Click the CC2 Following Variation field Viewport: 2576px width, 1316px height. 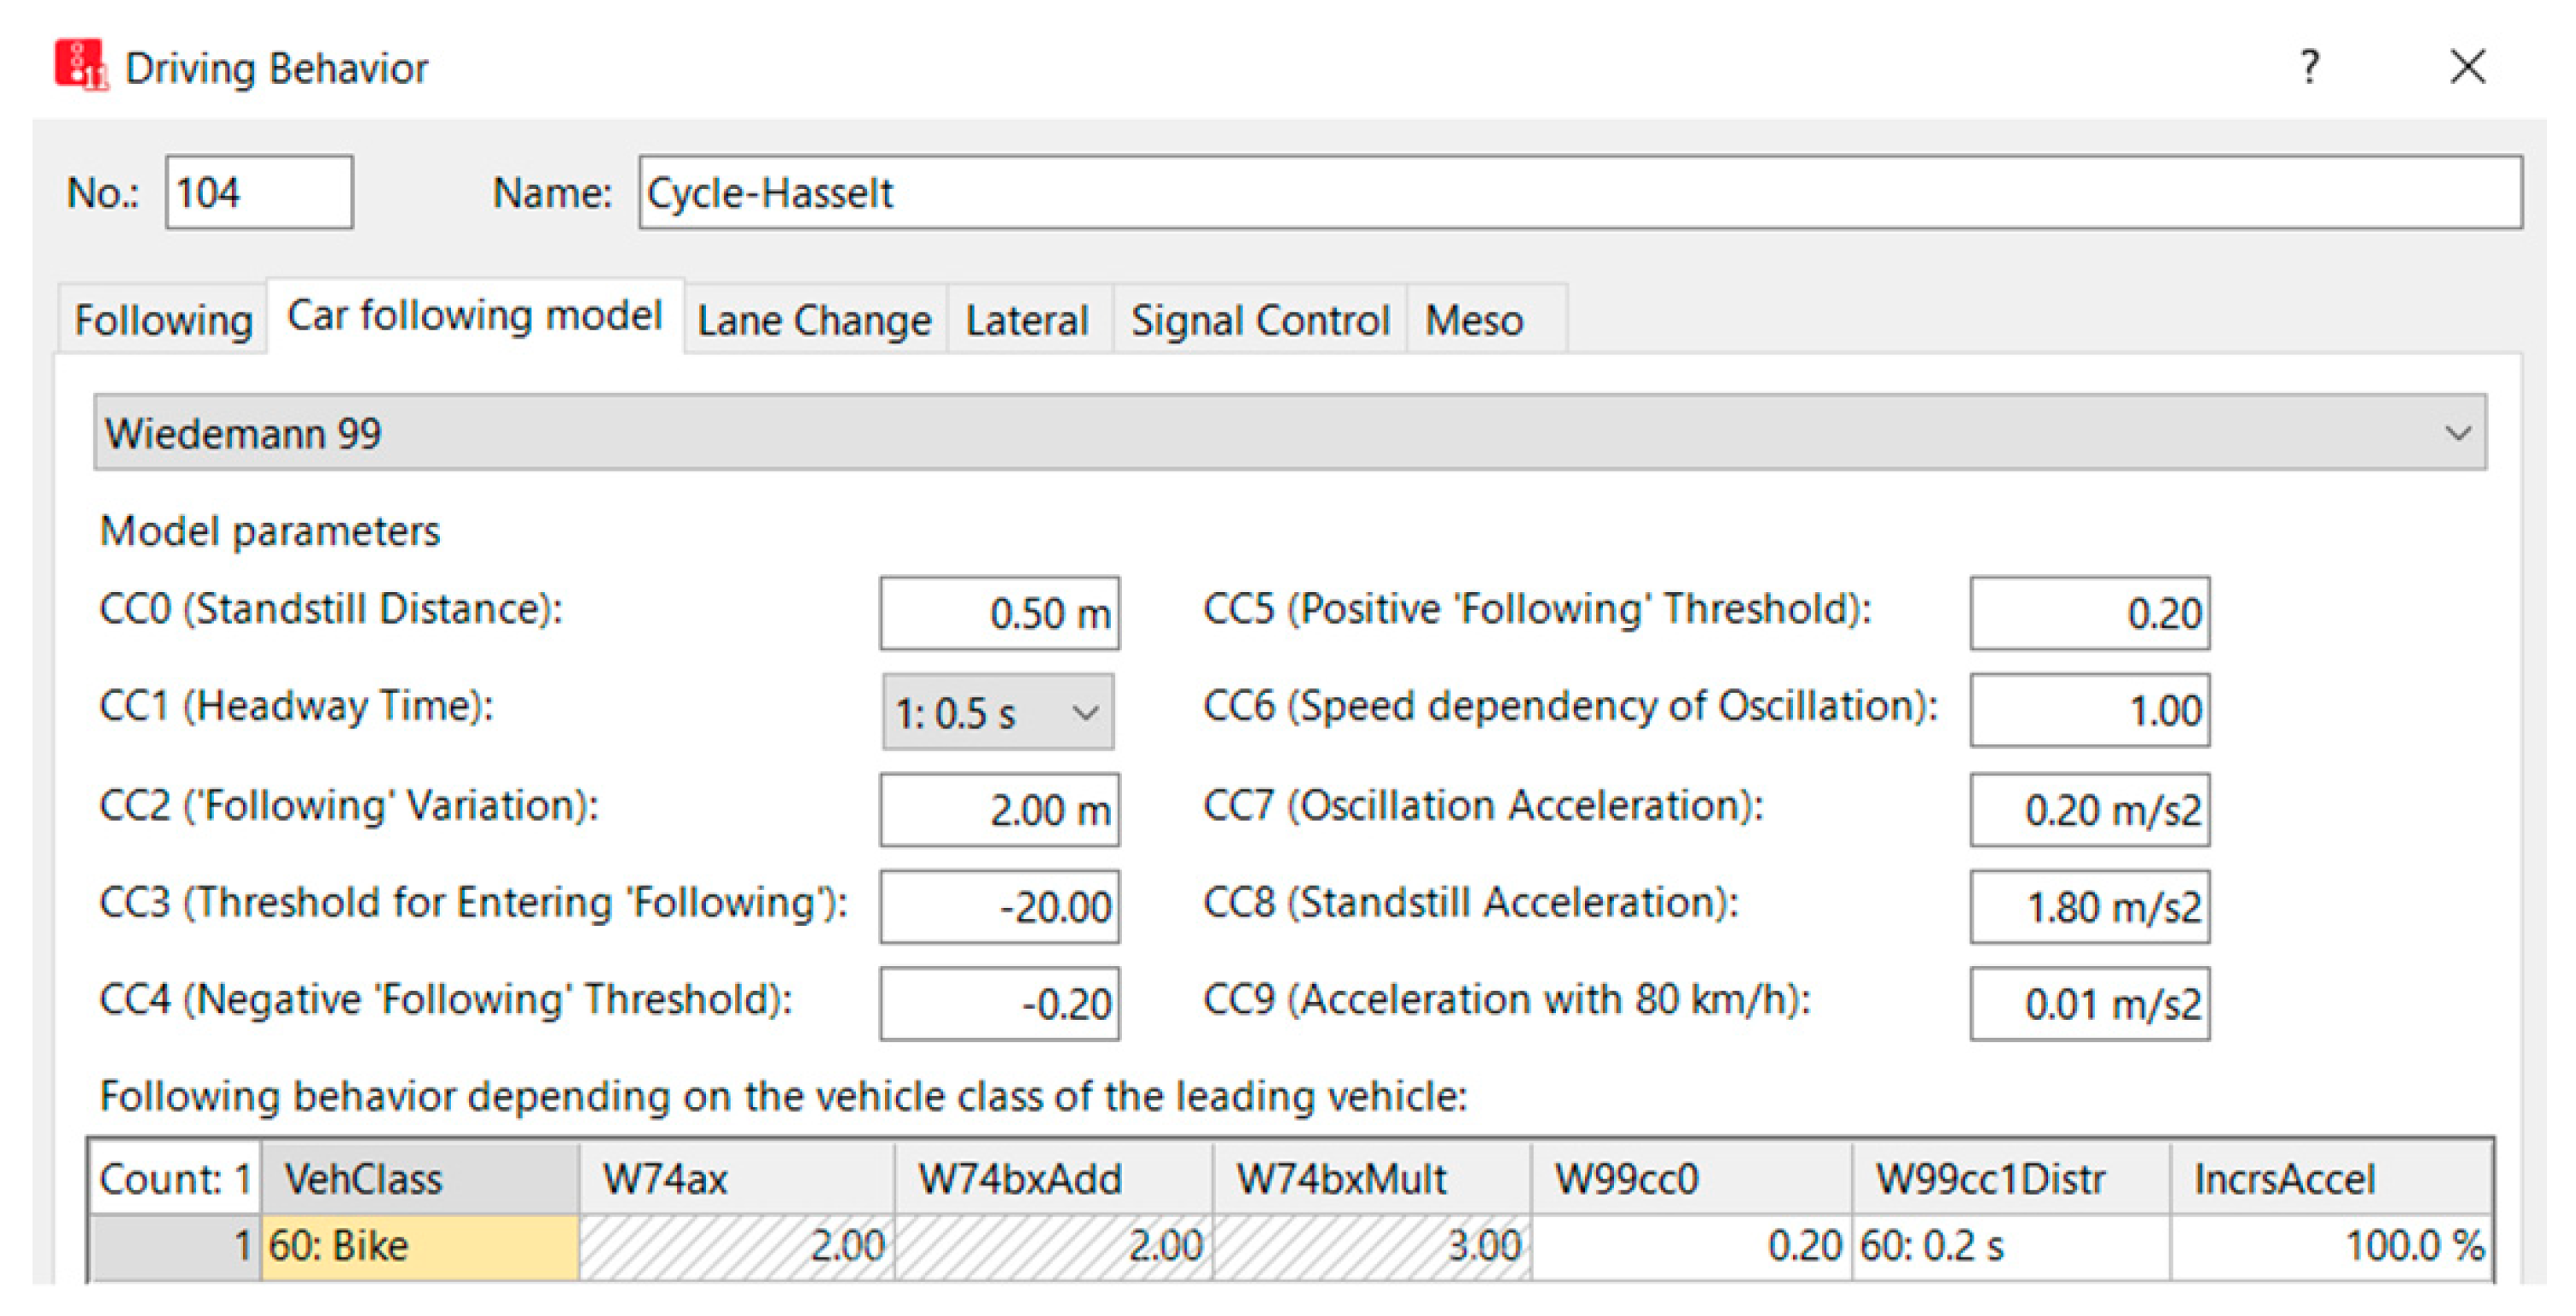pos(1000,809)
